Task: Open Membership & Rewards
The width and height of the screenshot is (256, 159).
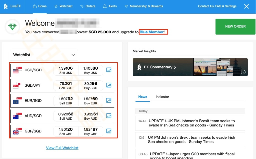Action: 144,6
